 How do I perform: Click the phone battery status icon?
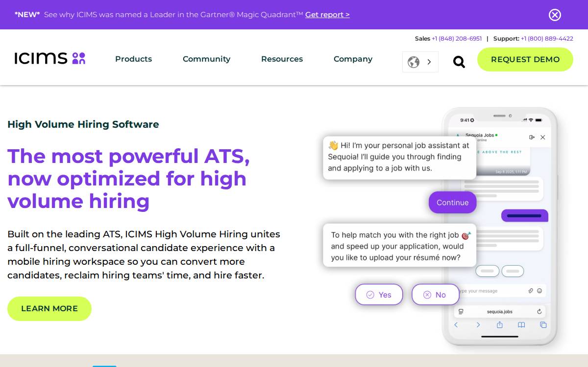[x=539, y=120]
